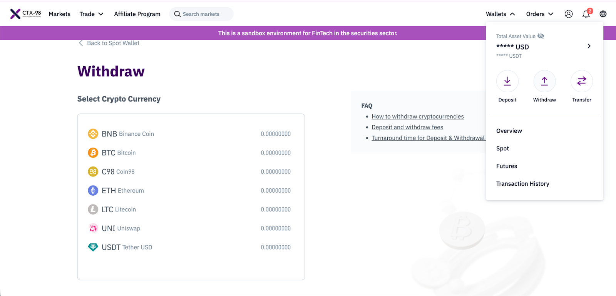Viewport: 616px width, 296px height.
Task: Click the Withdraw upload-arrow icon
Action: click(x=544, y=81)
